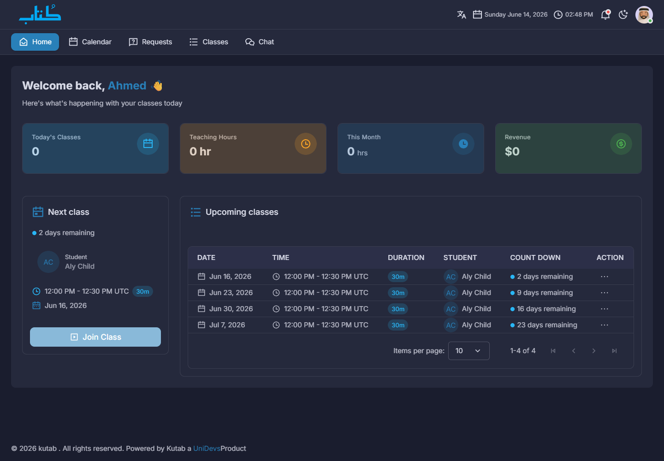The width and height of the screenshot is (664, 461).
Task: Click the Revenue card
Action: click(x=569, y=148)
